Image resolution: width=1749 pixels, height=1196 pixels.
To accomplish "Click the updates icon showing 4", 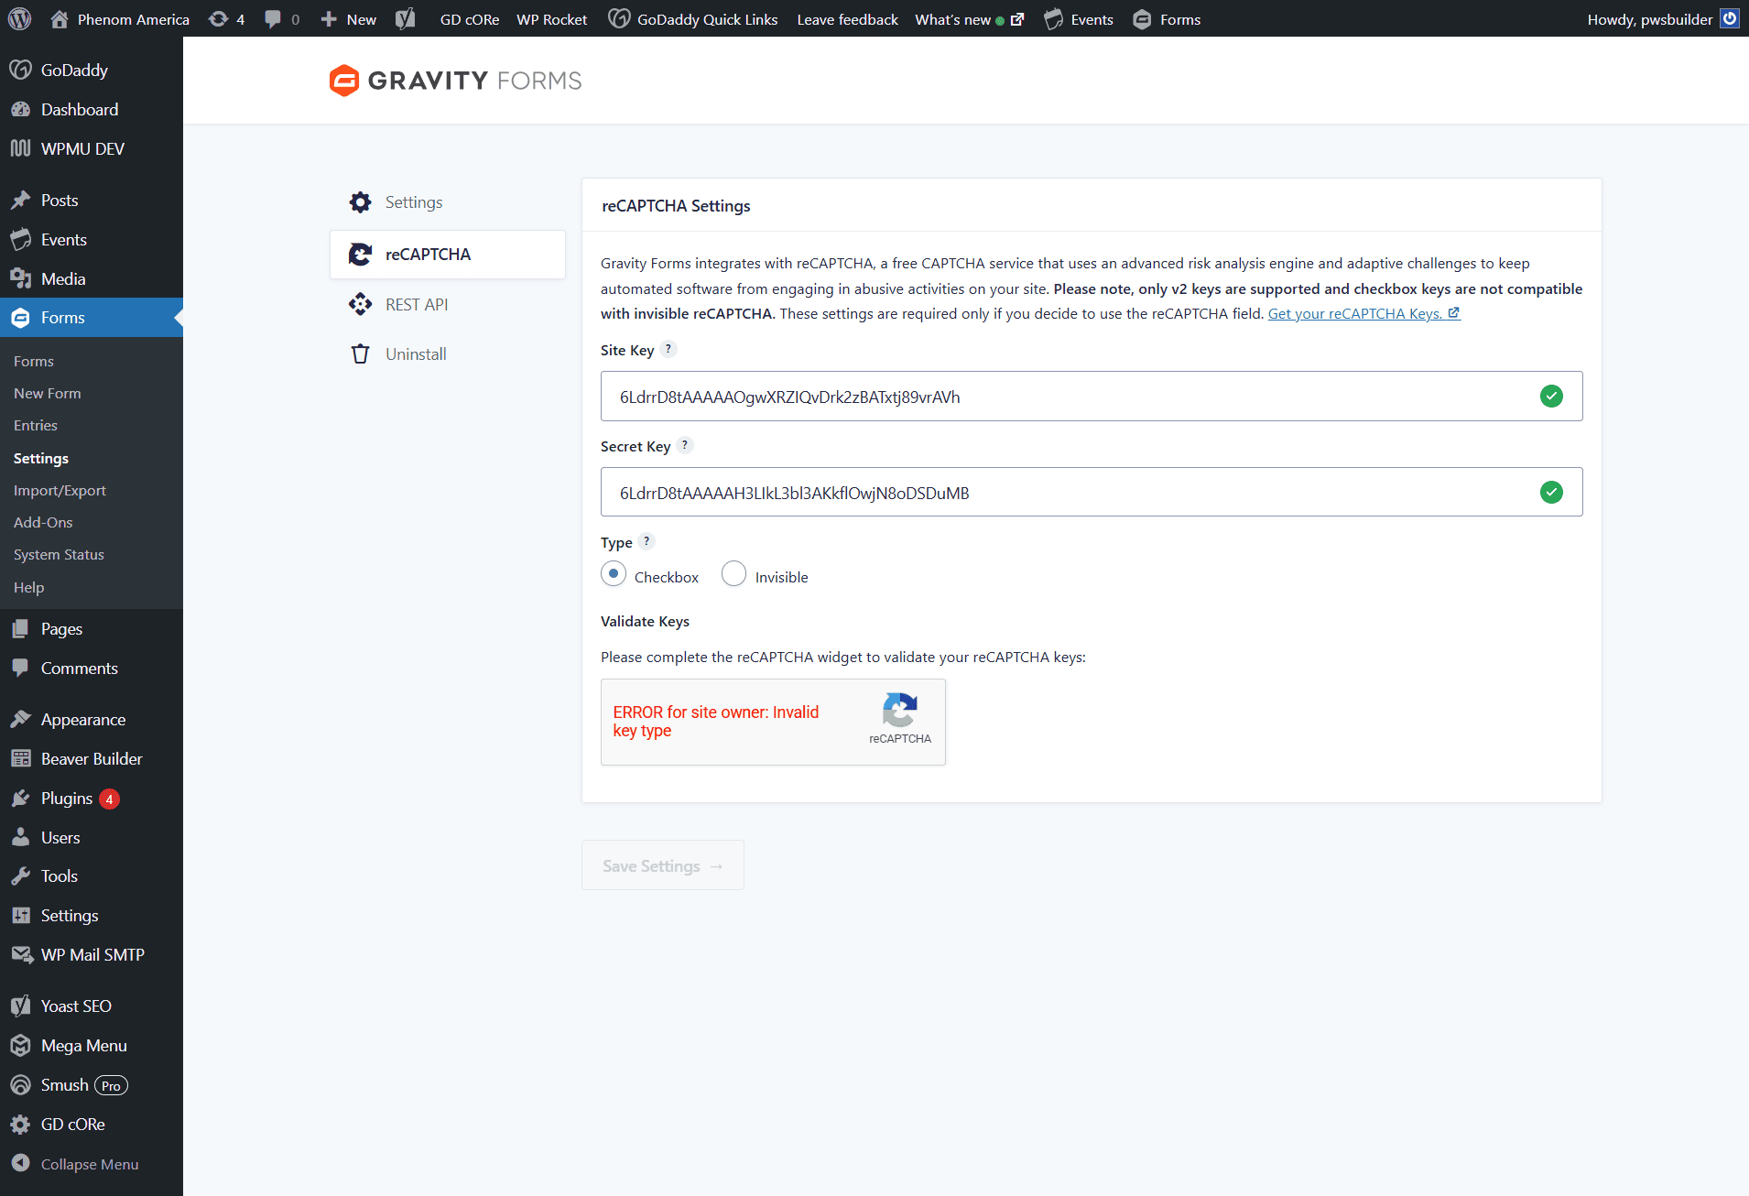I will [226, 19].
